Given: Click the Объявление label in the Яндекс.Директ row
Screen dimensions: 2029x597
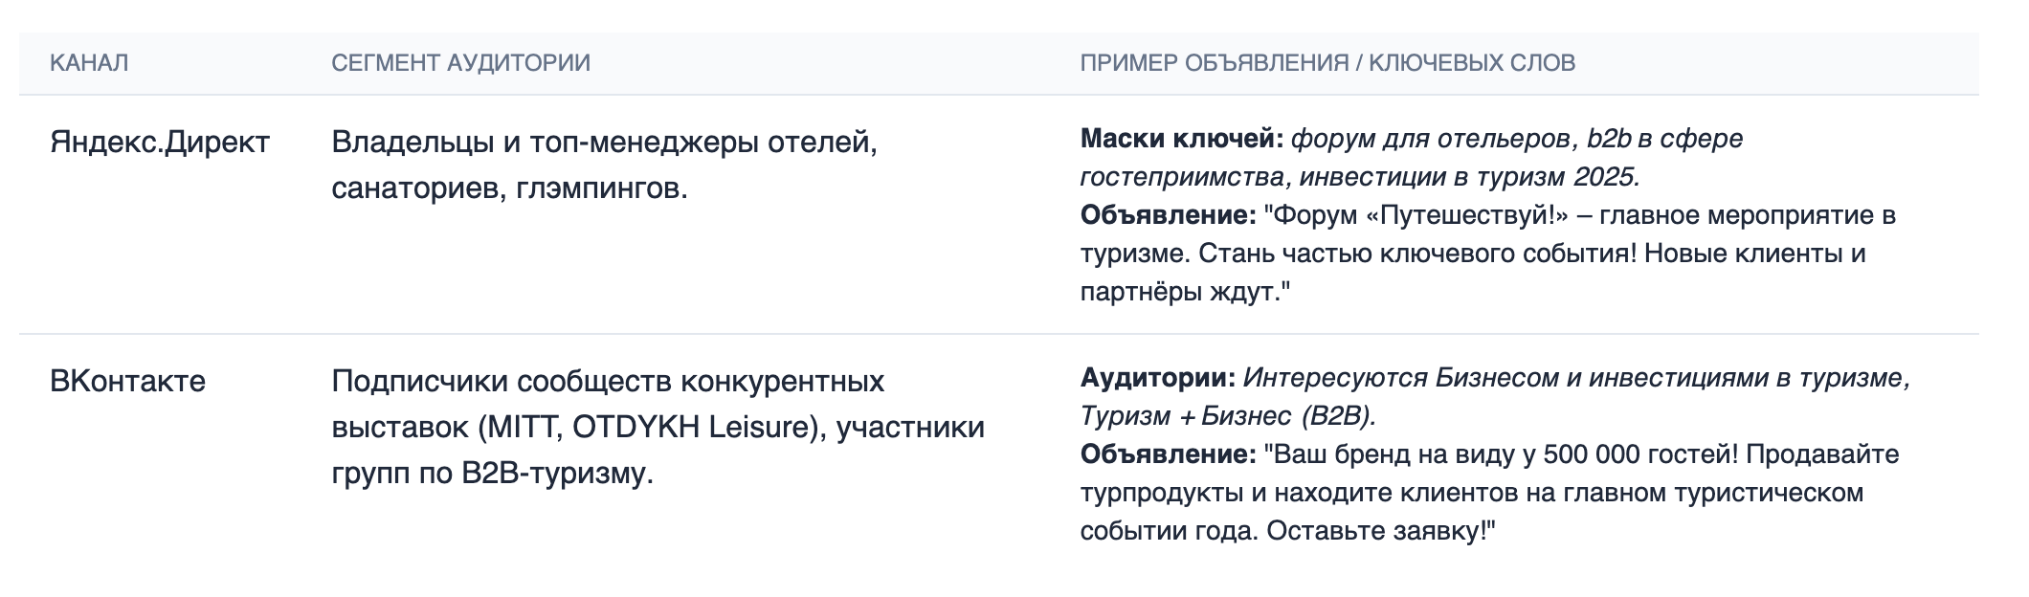Looking at the screenshot, I should point(1168,215).
